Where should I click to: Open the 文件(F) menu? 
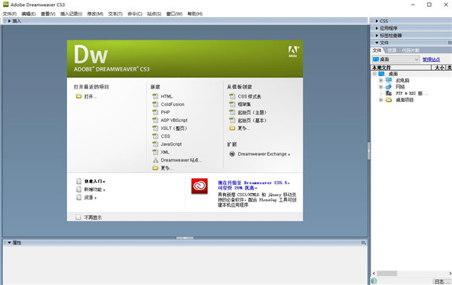(x=10, y=14)
